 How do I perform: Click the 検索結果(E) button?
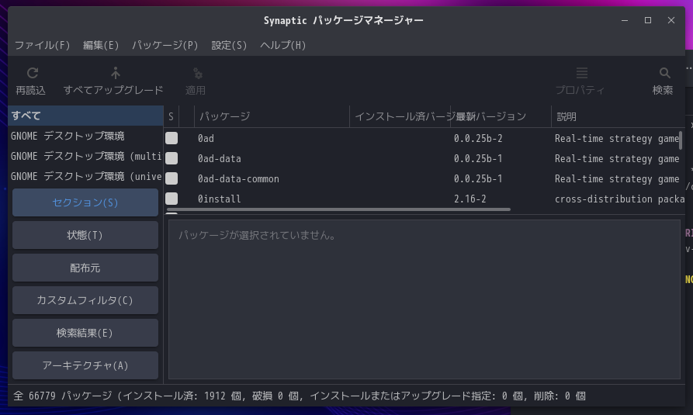tap(85, 333)
